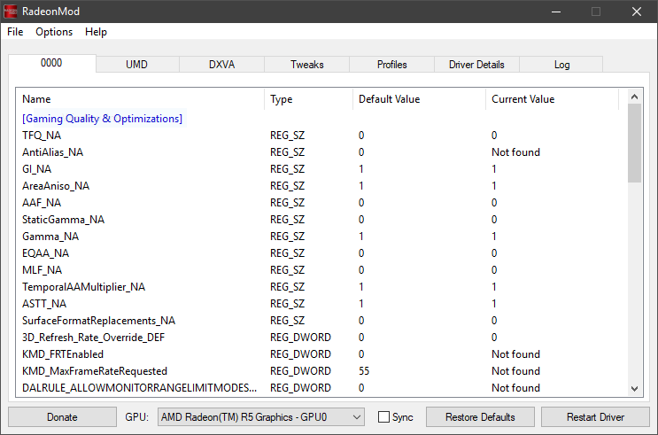The image size is (658, 435).
Task: View the Log tab
Action: click(x=561, y=65)
